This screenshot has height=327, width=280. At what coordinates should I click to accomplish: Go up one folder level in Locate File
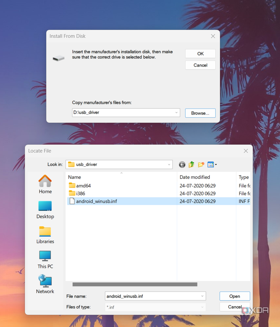[191, 164]
